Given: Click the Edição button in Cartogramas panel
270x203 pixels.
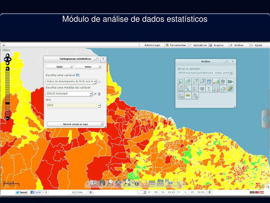Looking at the screenshot, I should (60, 67).
